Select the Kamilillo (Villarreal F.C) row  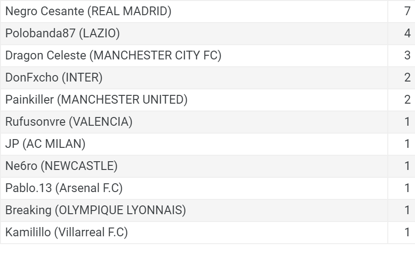(207, 232)
